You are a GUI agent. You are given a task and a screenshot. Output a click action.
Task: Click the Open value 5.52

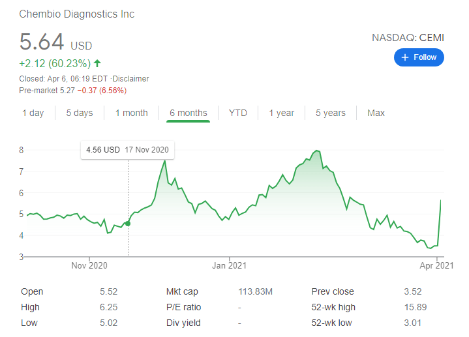click(x=108, y=291)
